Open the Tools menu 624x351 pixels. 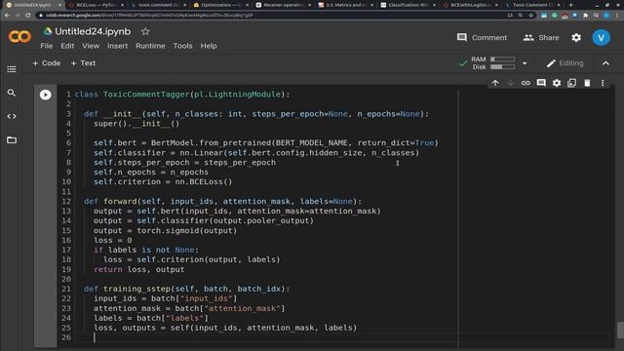(x=182, y=46)
